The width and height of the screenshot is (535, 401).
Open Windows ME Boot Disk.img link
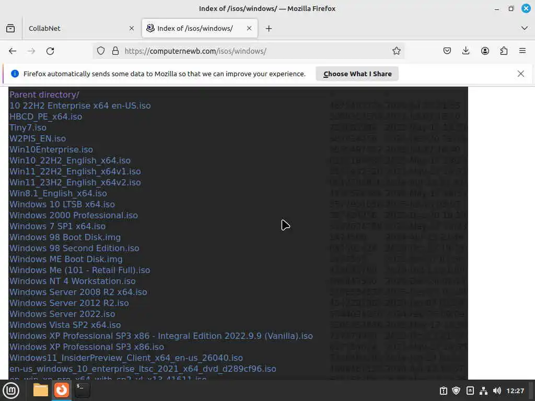pyautogui.click(x=66, y=259)
